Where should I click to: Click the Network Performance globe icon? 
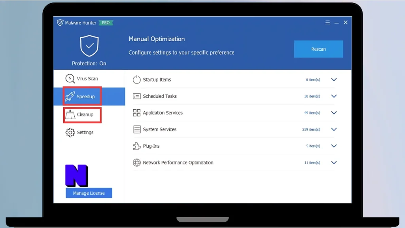tap(136, 163)
